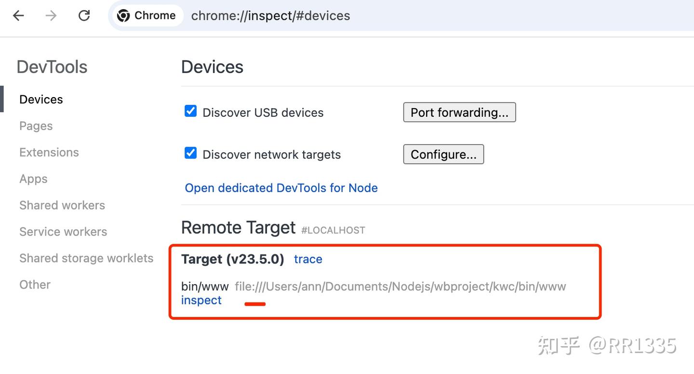Click the grayed forward navigation arrow
This screenshot has width=694, height=374.
[x=50, y=15]
